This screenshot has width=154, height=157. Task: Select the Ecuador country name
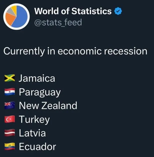coord(38,146)
